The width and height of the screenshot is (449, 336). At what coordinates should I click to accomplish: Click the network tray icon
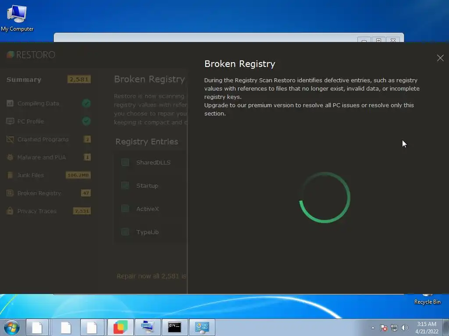[x=394, y=328]
